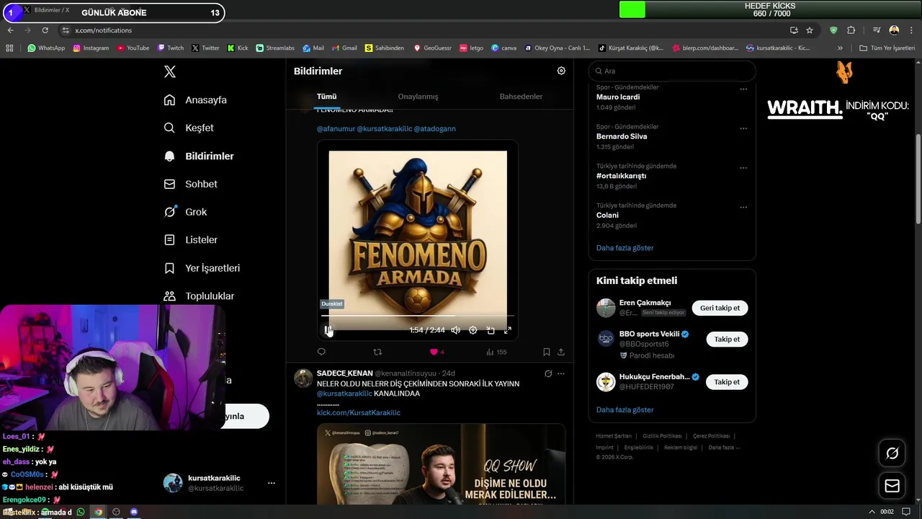
Task: Open the #ortalıkkarıştı trend
Action: coord(621,176)
